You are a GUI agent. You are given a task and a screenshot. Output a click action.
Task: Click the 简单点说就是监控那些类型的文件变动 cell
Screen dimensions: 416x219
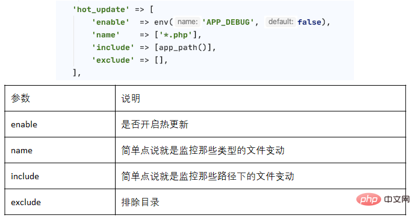[261, 150]
